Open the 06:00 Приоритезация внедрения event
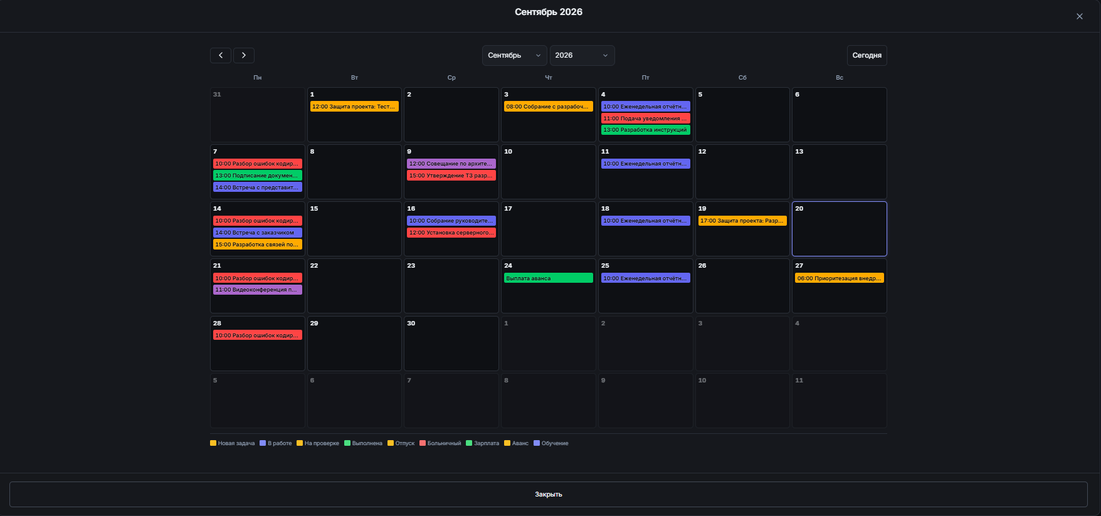Screen dimensions: 1101x516 pyautogui.click(x=839, y=278)
